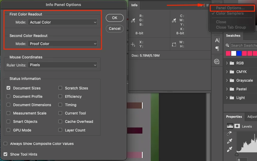Expand the Pastel swatch group chevron
Screen dimensions: 257x161
pyautogui.click(x=227, y=89)
